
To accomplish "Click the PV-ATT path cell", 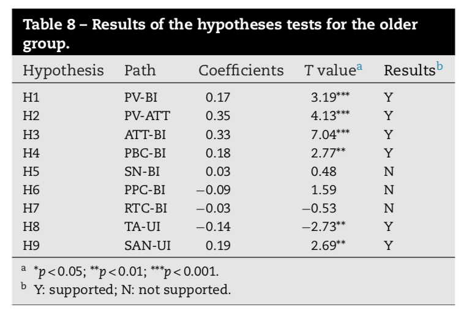I will point(147,116).
